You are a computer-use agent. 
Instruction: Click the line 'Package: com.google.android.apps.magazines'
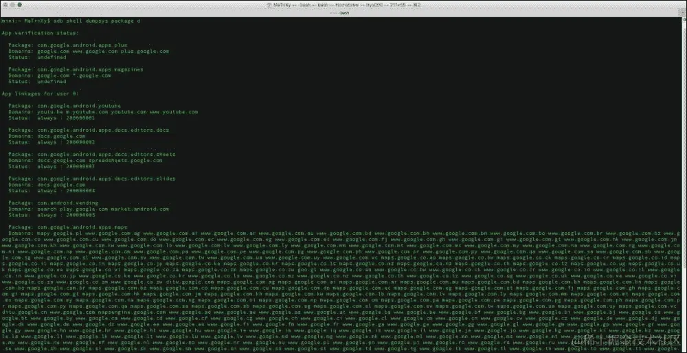[76, 69]
